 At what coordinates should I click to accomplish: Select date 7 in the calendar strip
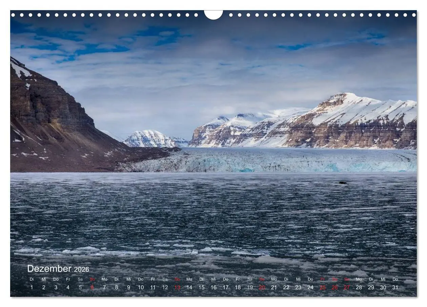click(x=104, y=287)
